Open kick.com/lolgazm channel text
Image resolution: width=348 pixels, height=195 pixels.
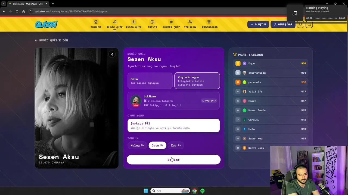coord(160,101)
